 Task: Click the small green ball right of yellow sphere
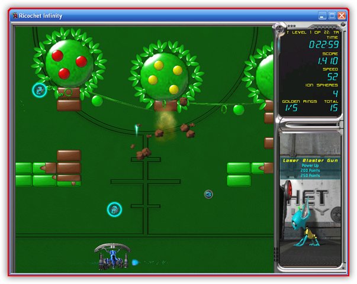click(x=239, y=109)
